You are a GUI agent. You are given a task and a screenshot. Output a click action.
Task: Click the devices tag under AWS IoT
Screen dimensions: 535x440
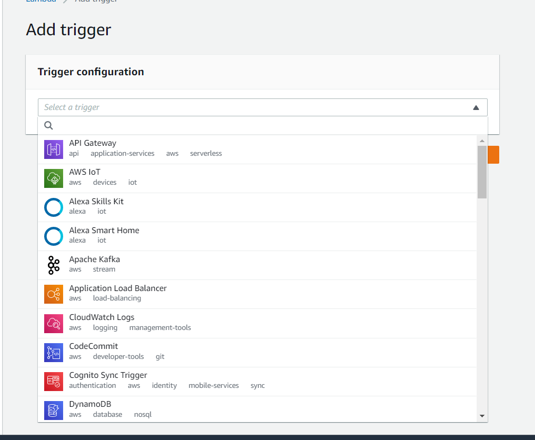click(x=105, y=183)
